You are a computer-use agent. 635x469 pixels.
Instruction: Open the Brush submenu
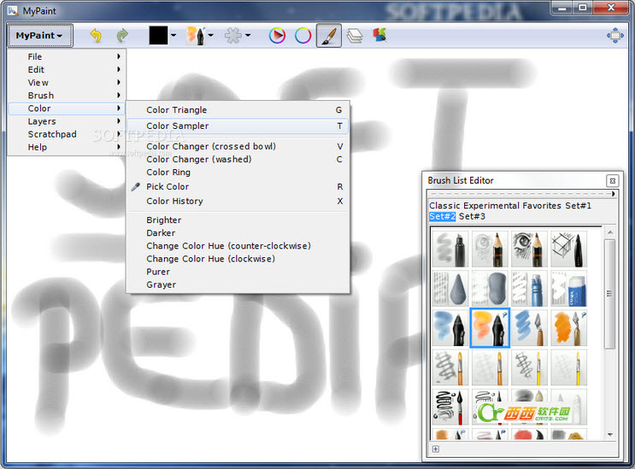[67, 96]
